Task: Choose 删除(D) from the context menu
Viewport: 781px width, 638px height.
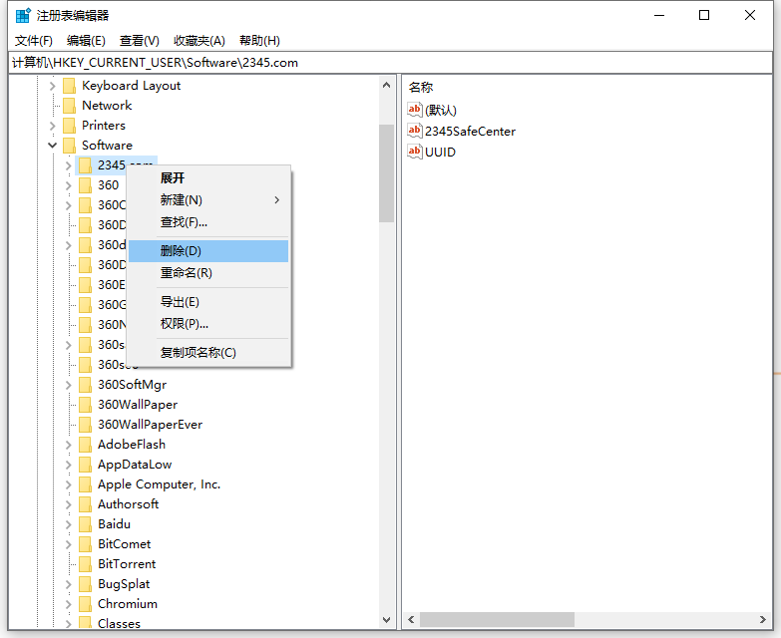Action: pos(181,251)
